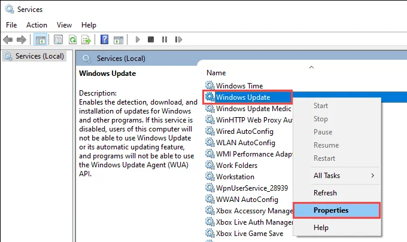Click gear icon next to Xbox Live Game Save

click(x=209, y=233)
